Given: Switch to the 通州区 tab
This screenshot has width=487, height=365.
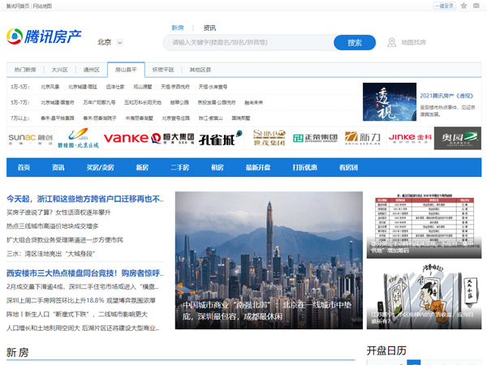Looking at the screenshot, I should coord(91,70).
